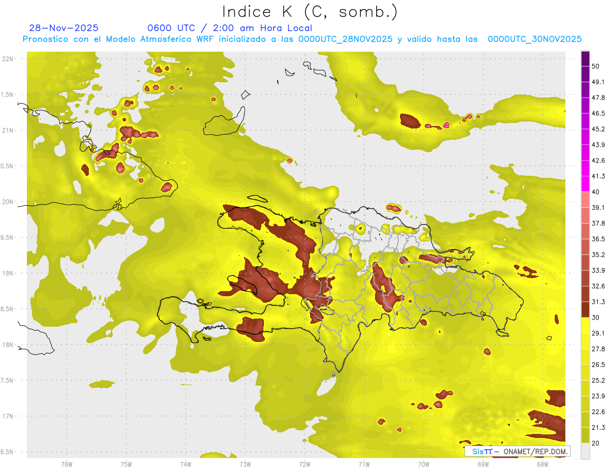Image resolution: width=609 pixels, height=471 pixels.
Task: Click the colorbar label '31.3'
Action: (598, 302)
